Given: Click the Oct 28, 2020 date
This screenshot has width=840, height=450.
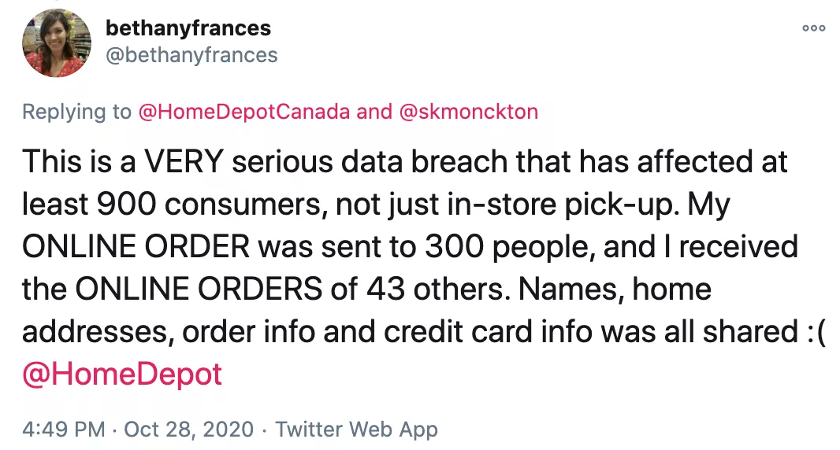Looking at the screenshot, I should click(x=190, y=430).
